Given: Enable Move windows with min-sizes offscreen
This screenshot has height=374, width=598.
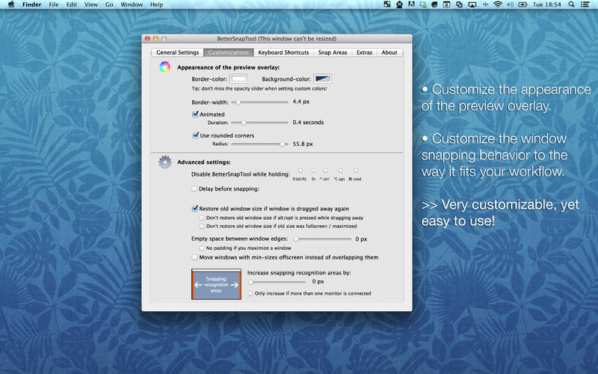Looking at the screenshot, I should pos(194,257).
